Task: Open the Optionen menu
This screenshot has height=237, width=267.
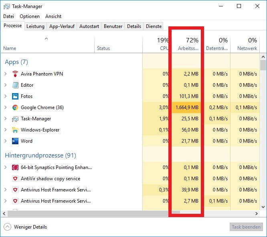Action: click(30, 16)
